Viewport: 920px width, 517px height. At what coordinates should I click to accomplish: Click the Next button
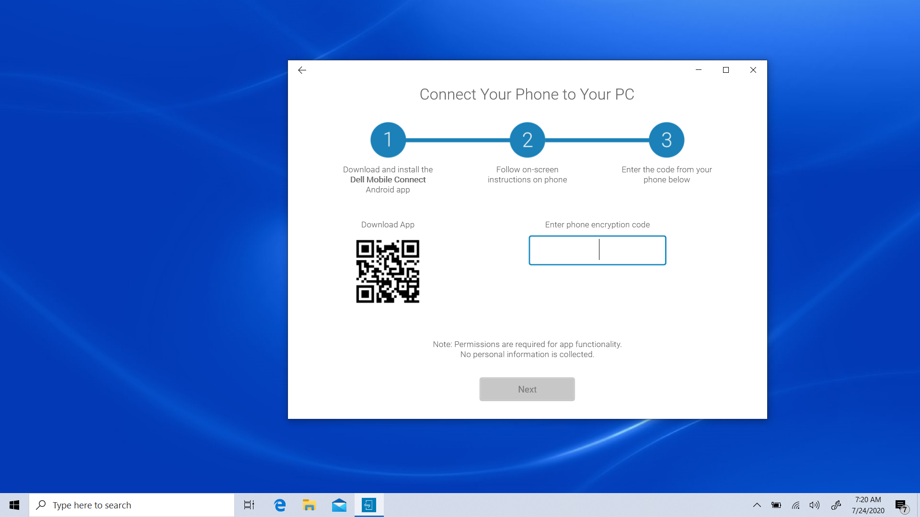(x=527, y=389)
